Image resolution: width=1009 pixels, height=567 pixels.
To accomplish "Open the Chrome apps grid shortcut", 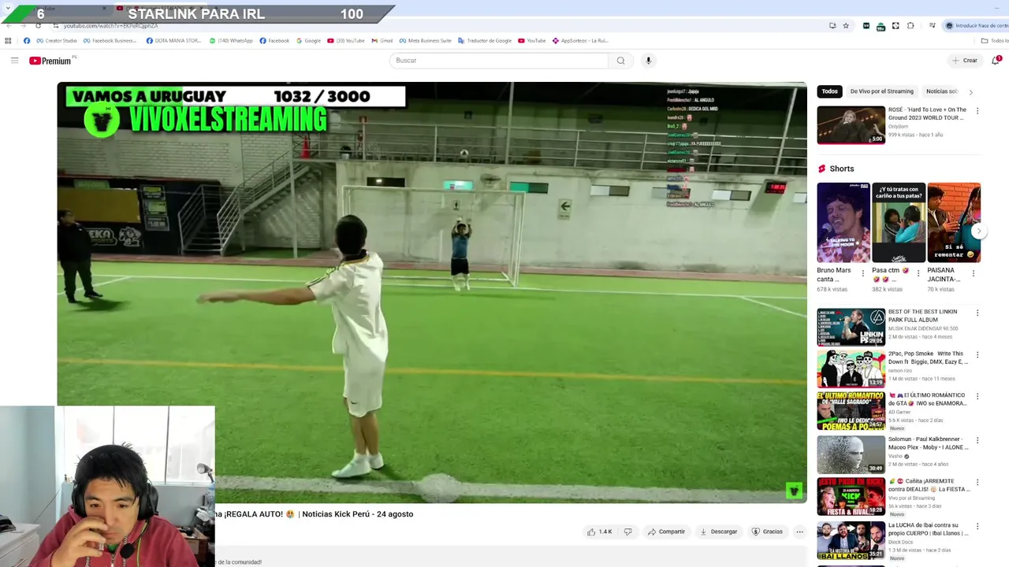I will [9, 41].
